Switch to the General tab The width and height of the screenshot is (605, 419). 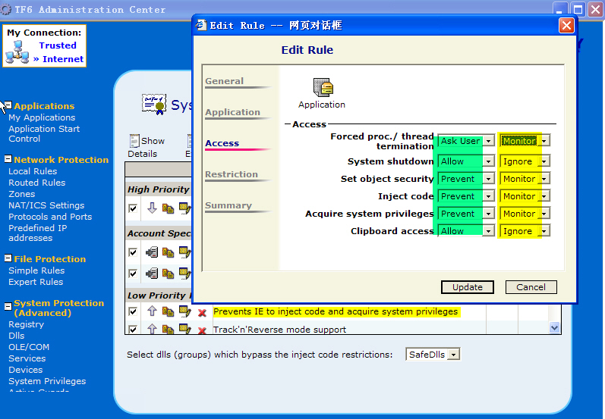click(x=224, y=81)
